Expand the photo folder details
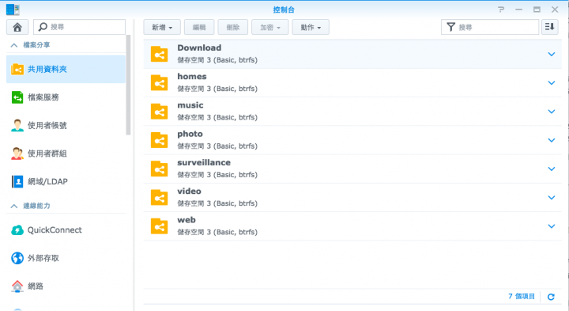This screenshot has height=311, width=569. (x=552, y=140)
